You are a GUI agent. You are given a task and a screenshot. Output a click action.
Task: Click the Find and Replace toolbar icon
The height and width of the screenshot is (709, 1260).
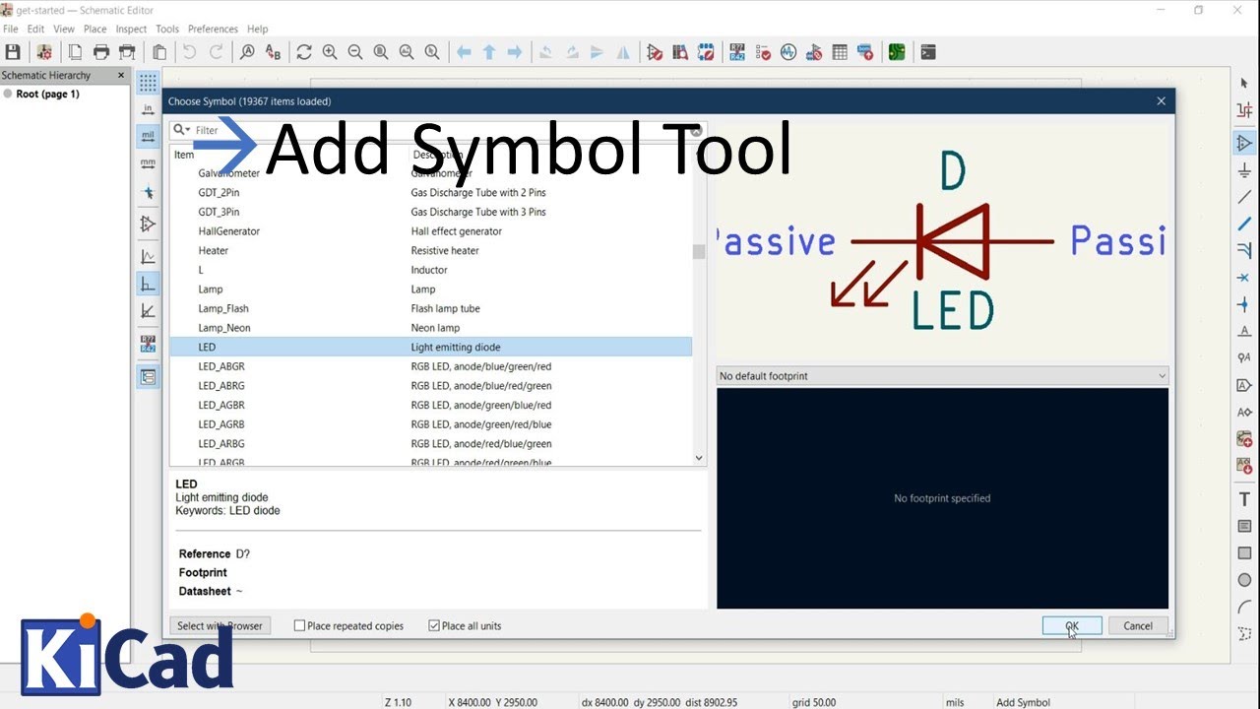coord(273,52)
